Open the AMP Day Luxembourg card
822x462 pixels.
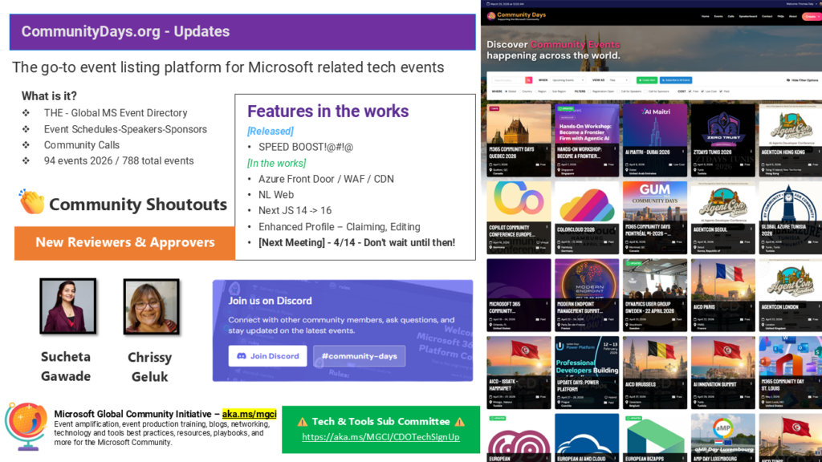723,438
